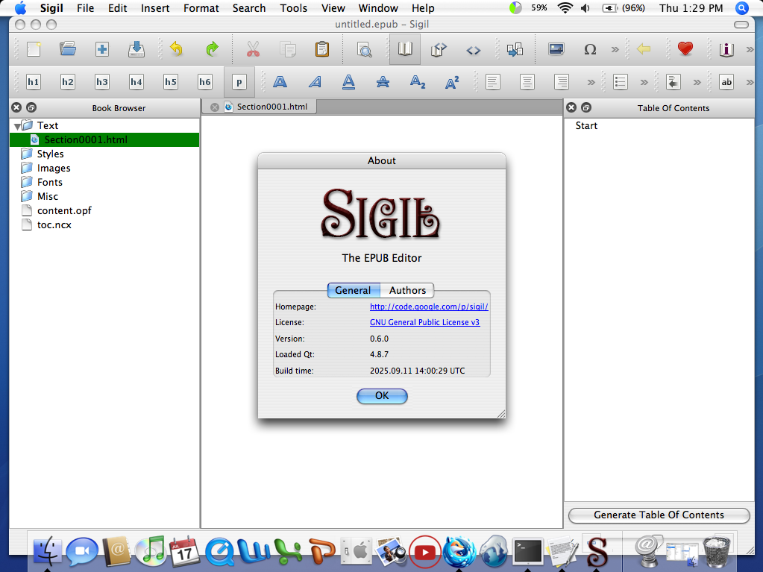The image size is (763, 572).
Task: Expand overflow chevron after indent icon
Action: (x=697, y=82)
